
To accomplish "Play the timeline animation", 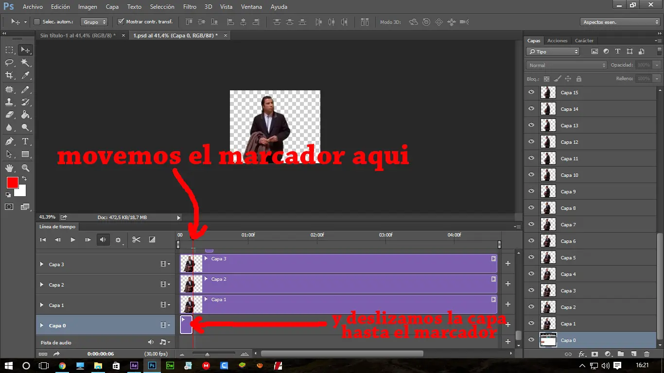I will [x=73, y=239].
